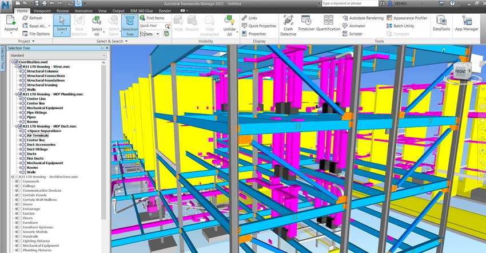Toggle the Selection Tree panel button

pyautogui.click(x=130, y=25)
